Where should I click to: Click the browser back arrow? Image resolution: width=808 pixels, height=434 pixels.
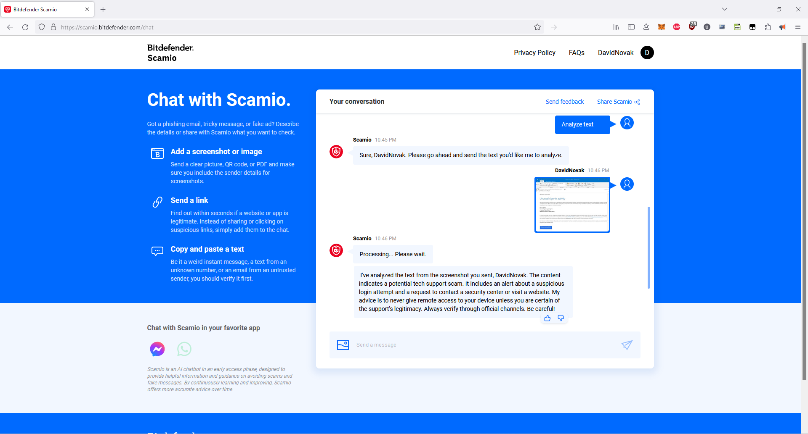click(x=10, y=27)
